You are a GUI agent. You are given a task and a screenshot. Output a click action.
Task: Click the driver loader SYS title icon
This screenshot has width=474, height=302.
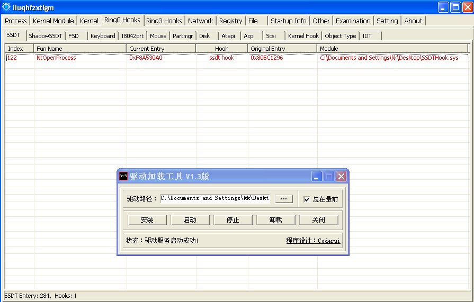pyautogui.click(x=123, y=176)
